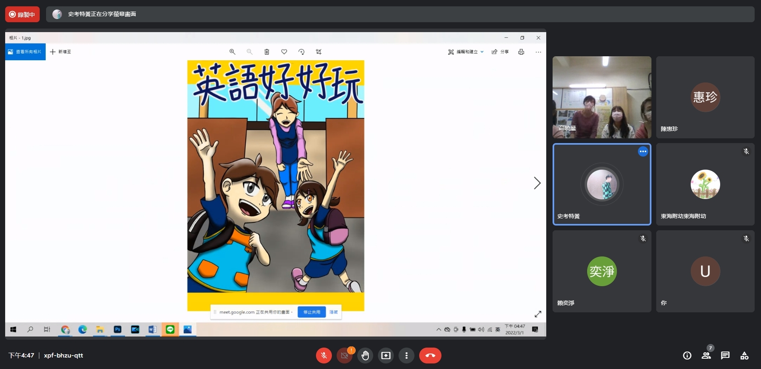Close the Photos app window

click(538, 38)
